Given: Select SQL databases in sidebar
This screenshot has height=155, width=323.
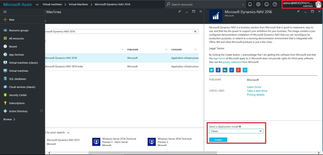Looking at the screenshot, I should pyautogui.click(x=18, y=79).
